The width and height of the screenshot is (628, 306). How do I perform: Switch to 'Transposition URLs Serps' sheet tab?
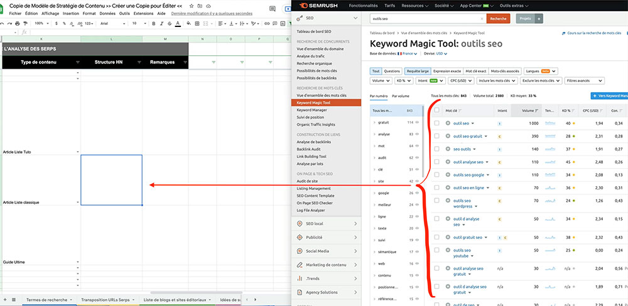coord(107,300)
